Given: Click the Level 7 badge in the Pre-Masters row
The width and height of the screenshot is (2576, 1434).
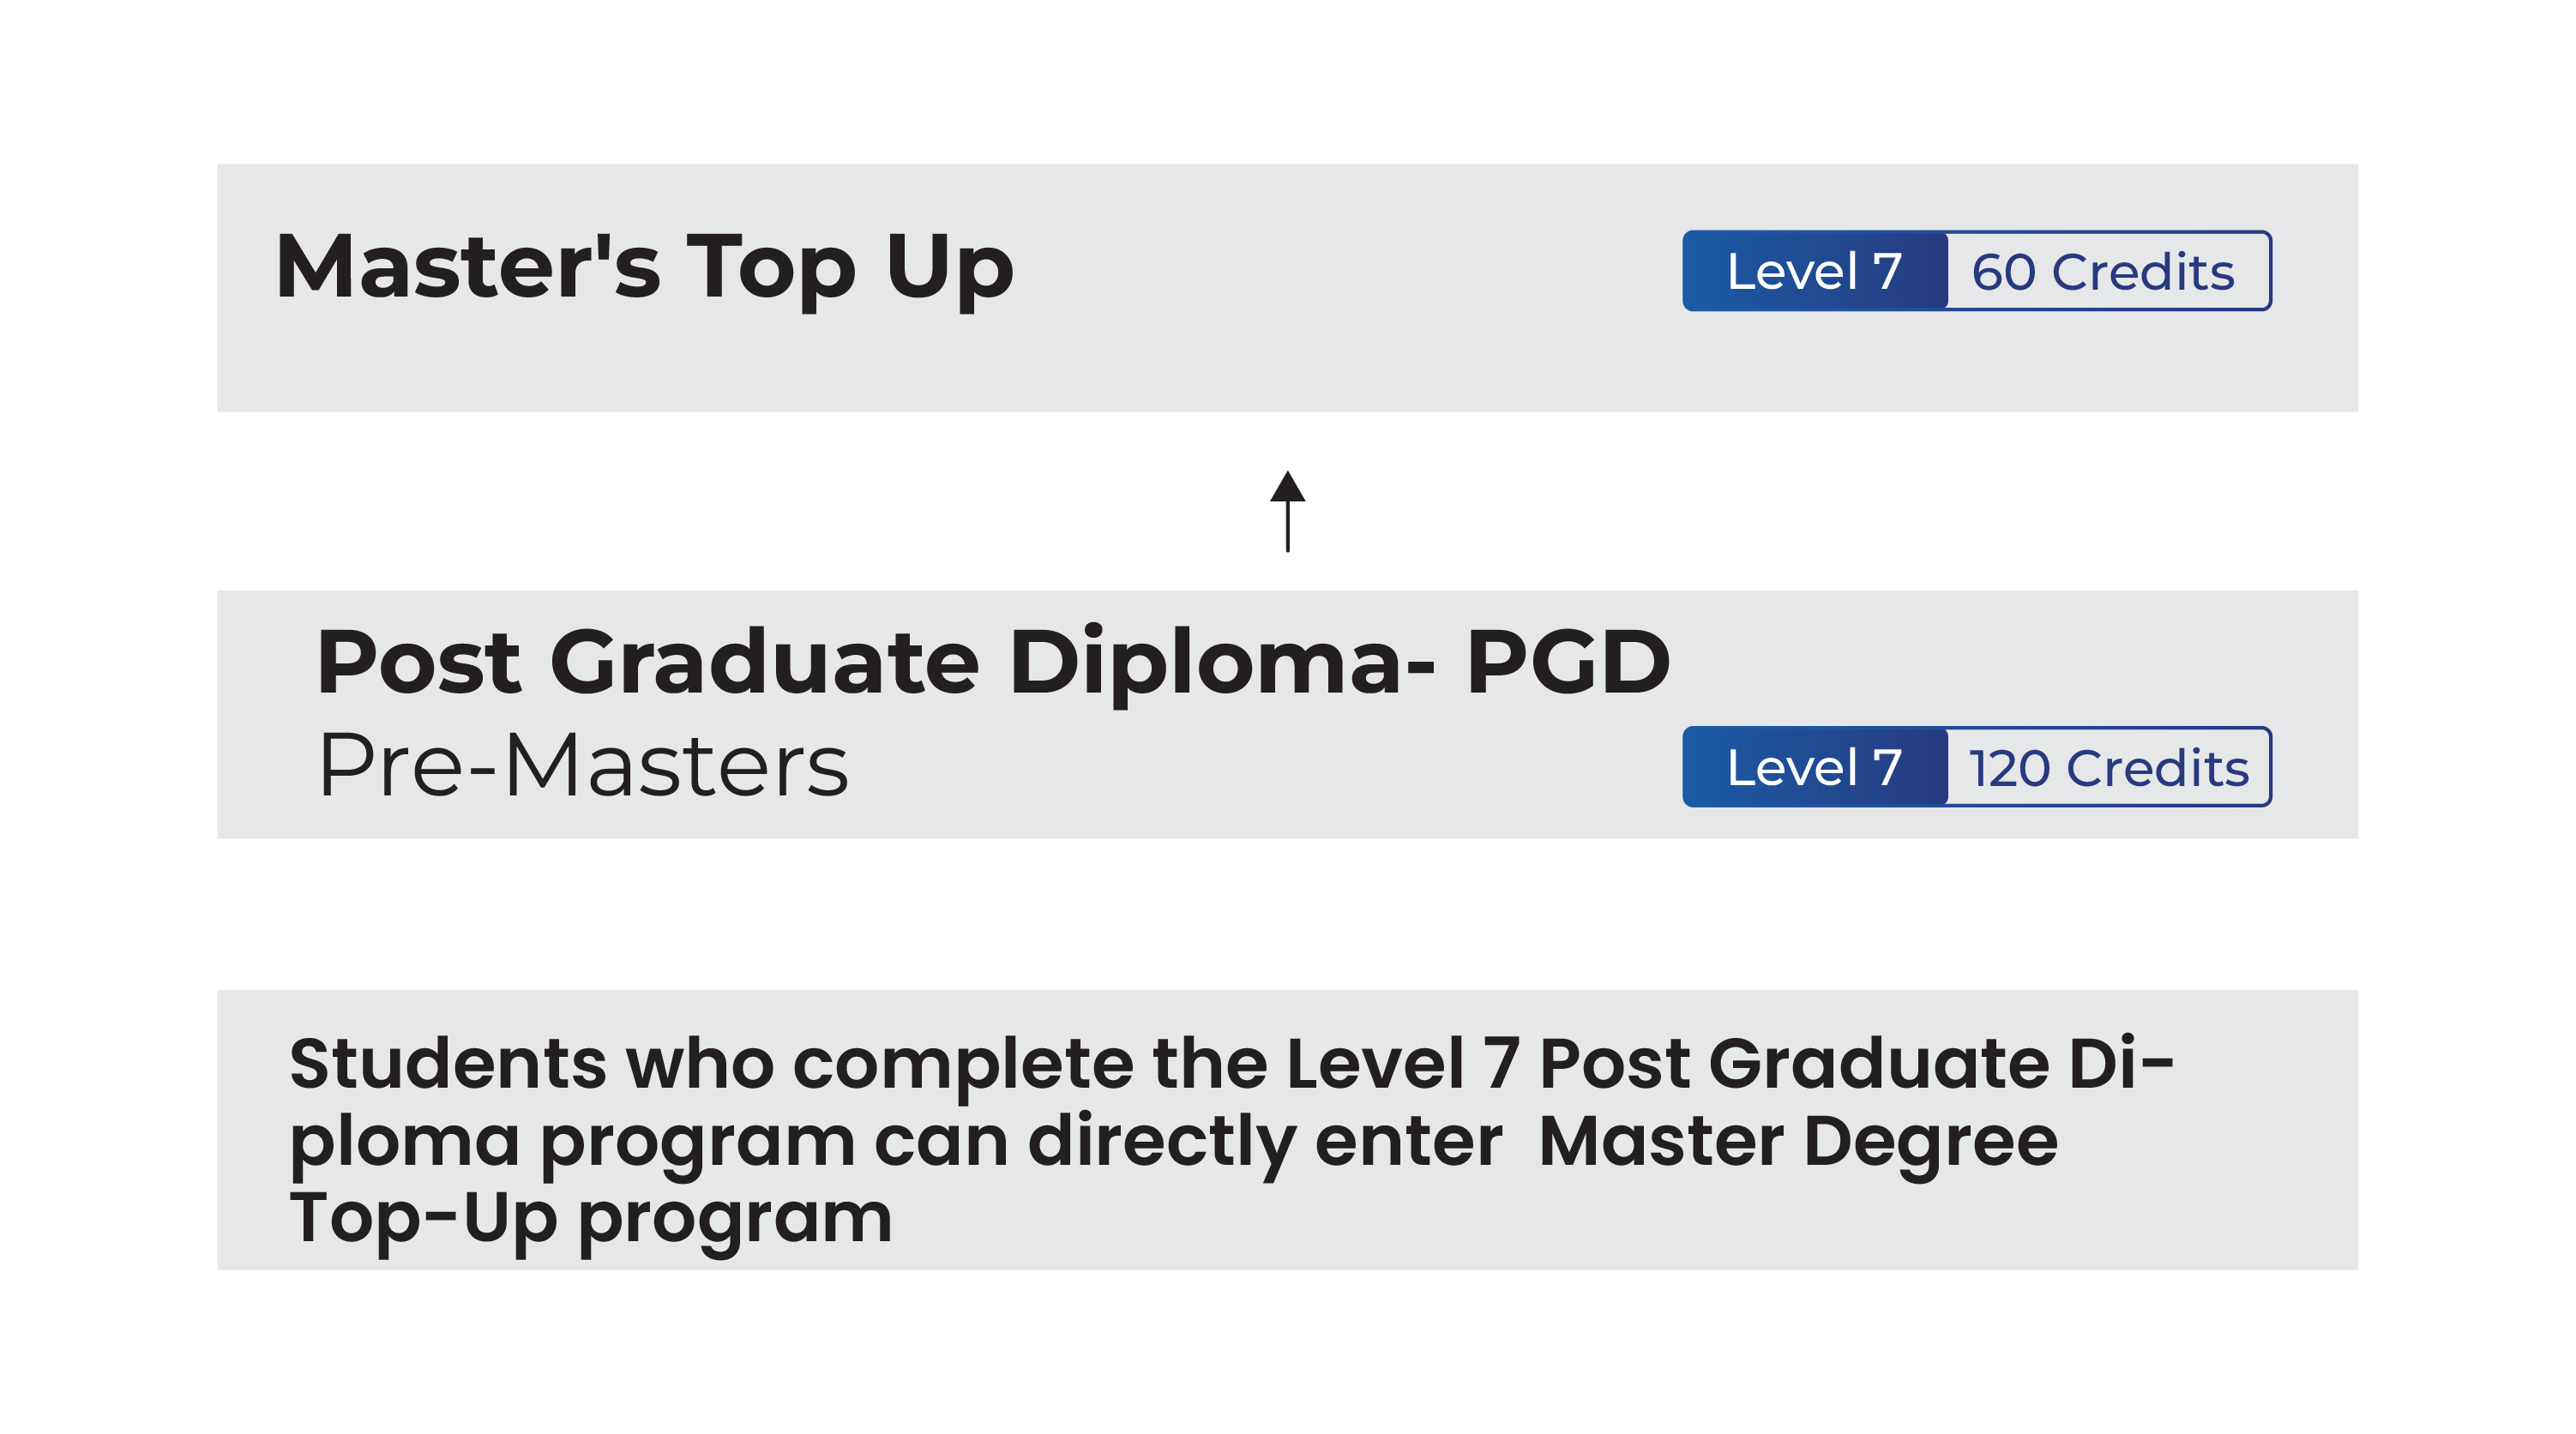Looking at the screenshot, I should tap(1814, 767).
